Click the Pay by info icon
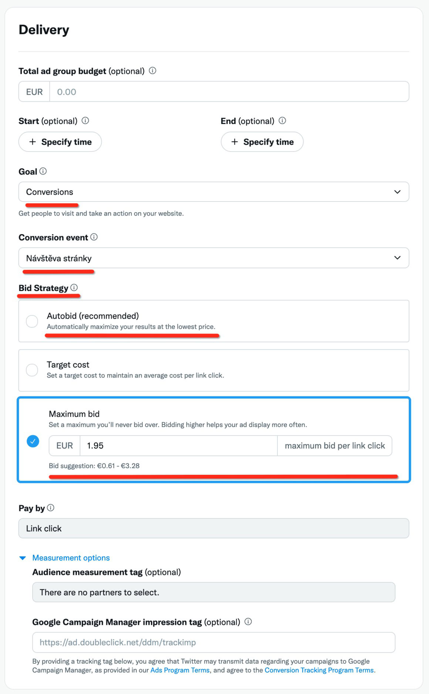Image resolution: width=429 pixels, height=694 pixels. pos(51,508)
